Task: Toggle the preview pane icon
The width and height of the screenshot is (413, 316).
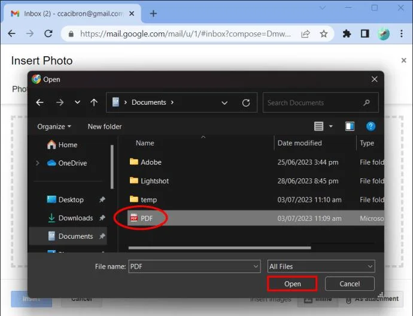Action: 350,126
